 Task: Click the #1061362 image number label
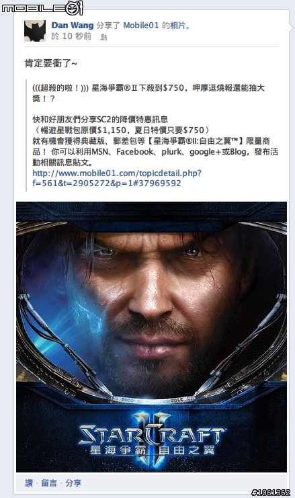click(271, 493)
